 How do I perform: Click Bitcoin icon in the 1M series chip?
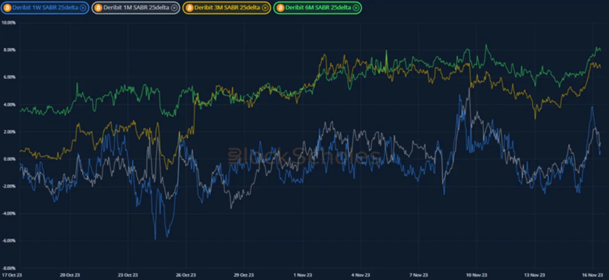point(98,8)
